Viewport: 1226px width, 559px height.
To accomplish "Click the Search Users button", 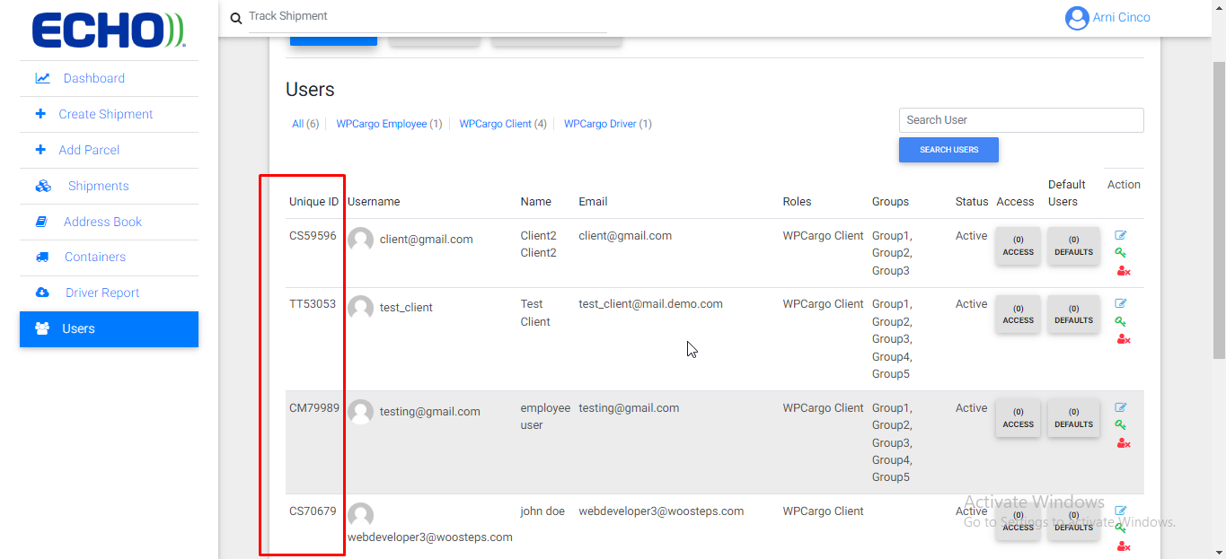I will [x=948, y=150].
